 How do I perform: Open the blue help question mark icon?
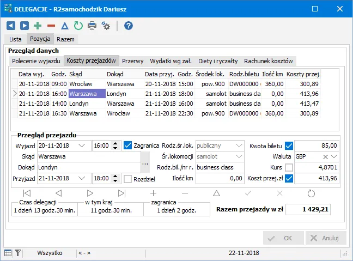pyautogui.click(x=128, y=26)
